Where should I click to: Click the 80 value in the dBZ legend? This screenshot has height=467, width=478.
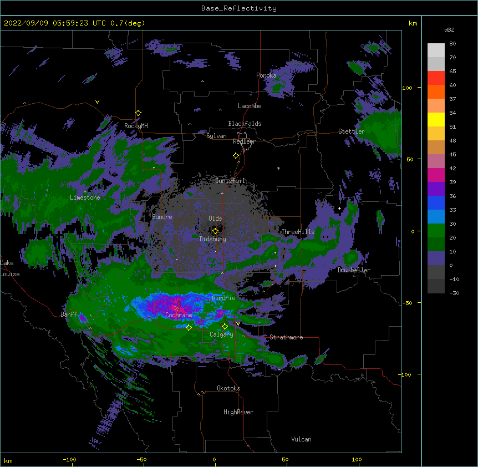click(x=452, y=44)
